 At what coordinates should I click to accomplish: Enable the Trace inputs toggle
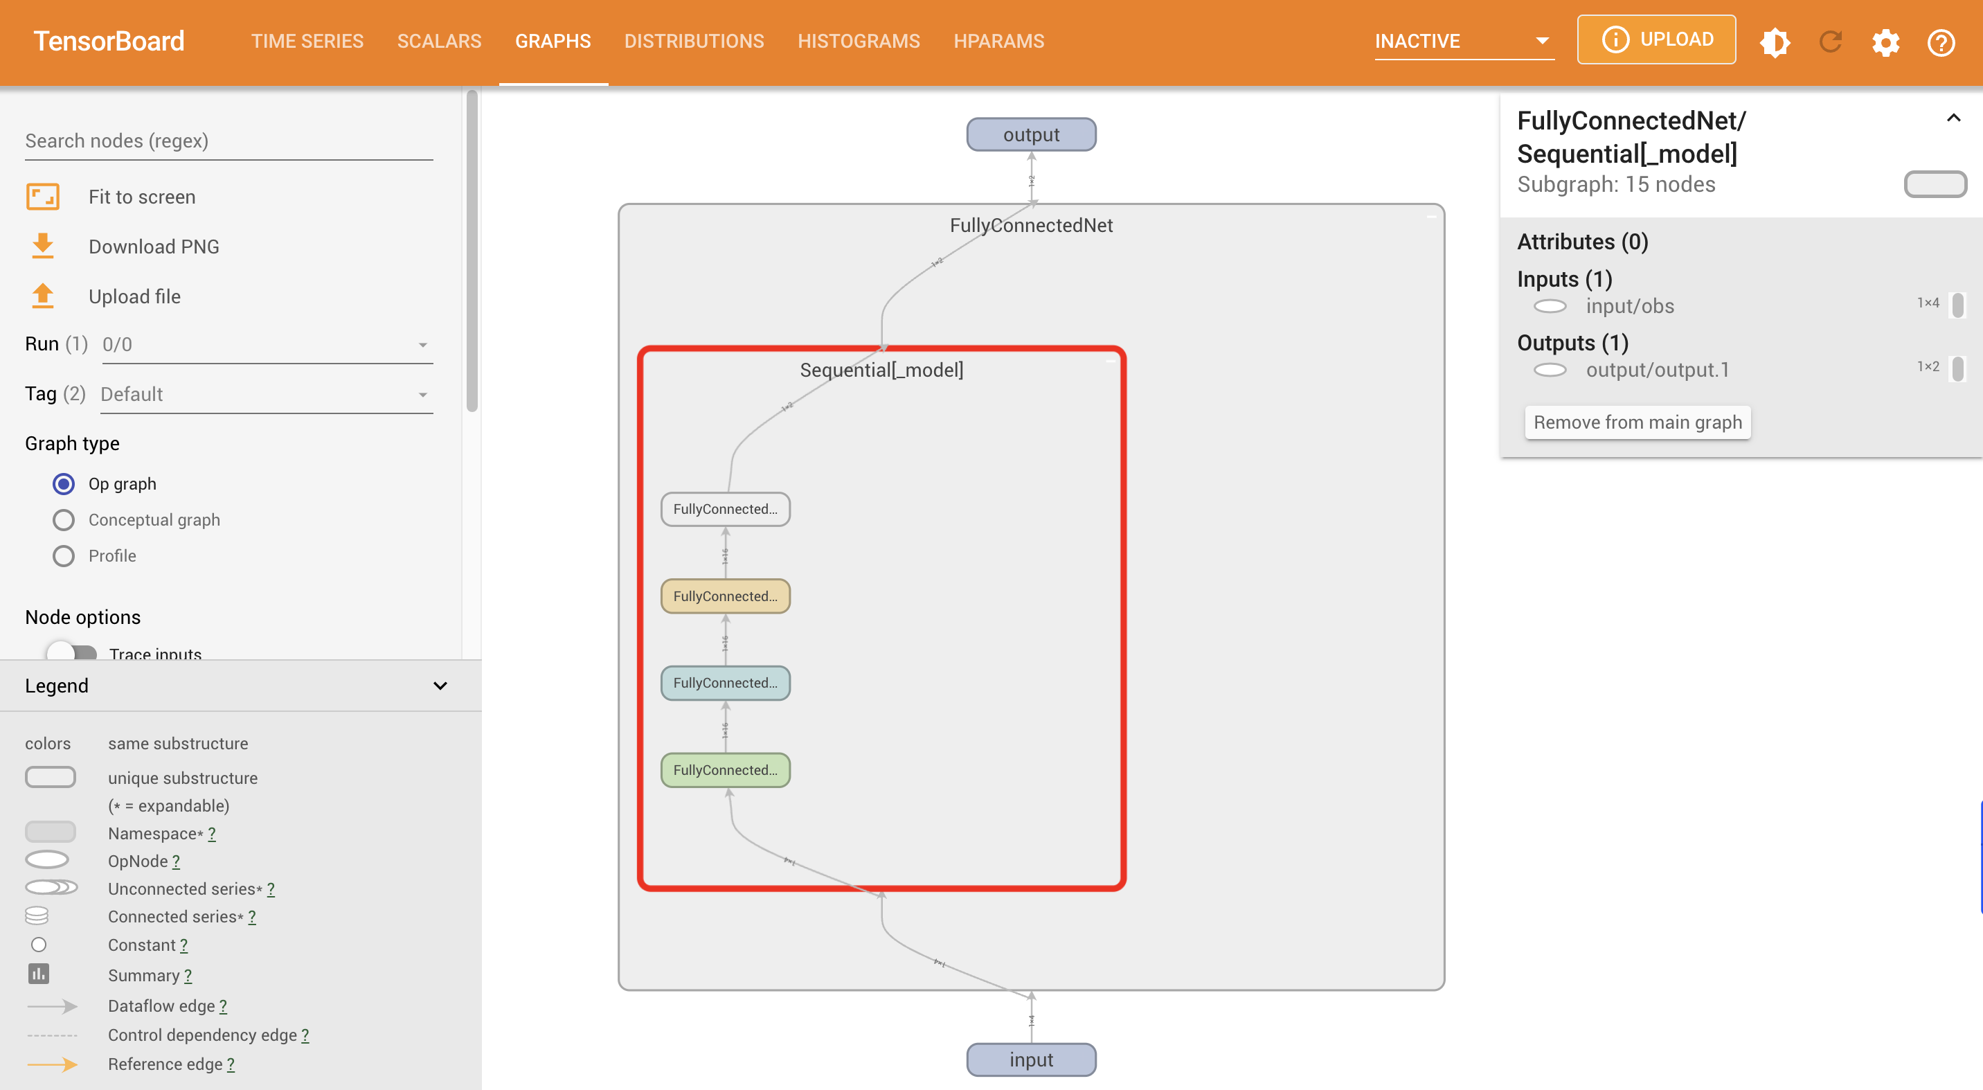coord(71,653)
